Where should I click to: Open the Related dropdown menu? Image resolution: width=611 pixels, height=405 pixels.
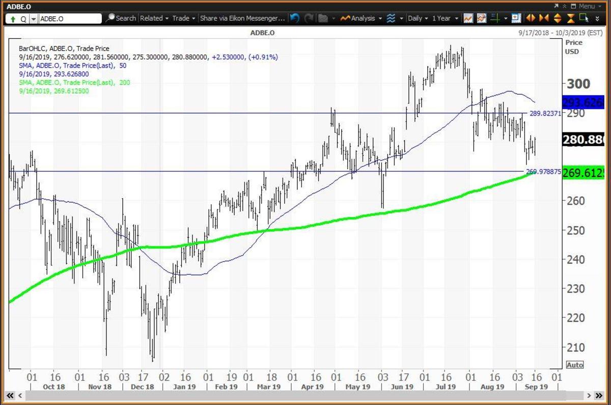(x=154, y=18)
